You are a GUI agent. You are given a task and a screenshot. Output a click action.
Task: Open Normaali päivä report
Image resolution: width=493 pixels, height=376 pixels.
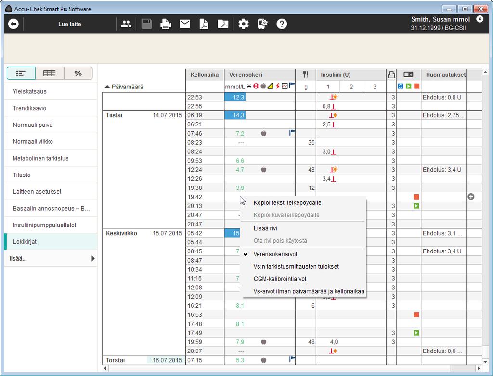point(50,125)
